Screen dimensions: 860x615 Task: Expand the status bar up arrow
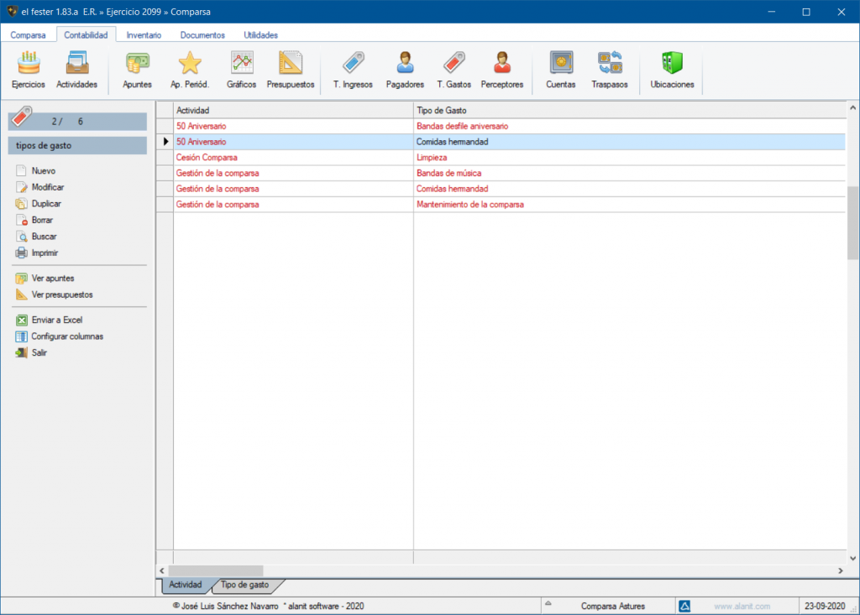pos(547,605)
